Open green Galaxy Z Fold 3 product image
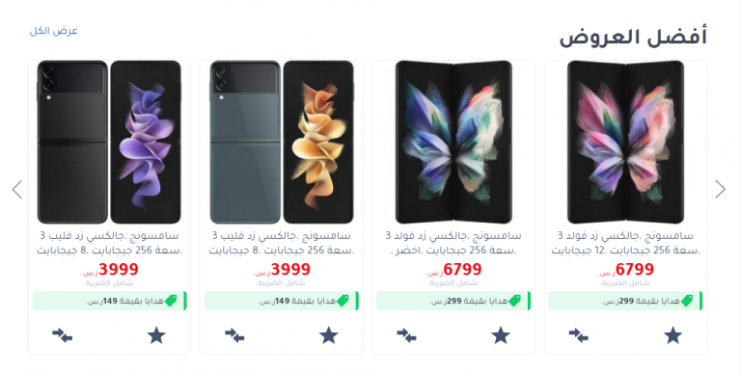The image size is (741, 373). click(453, 142)
